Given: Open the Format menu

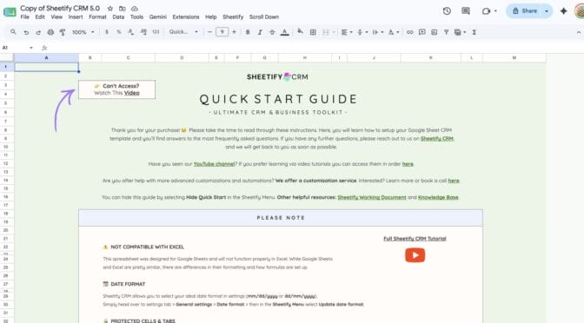Looking at the screenshot, I should 97,17.
